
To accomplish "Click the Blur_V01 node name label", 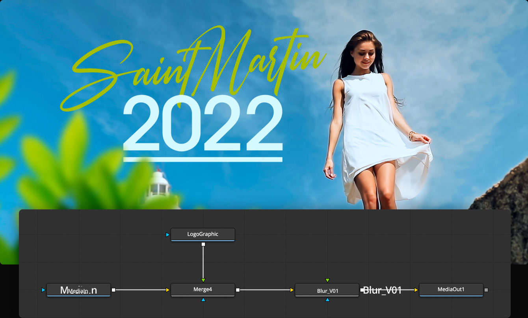I will tap(327, 290).
